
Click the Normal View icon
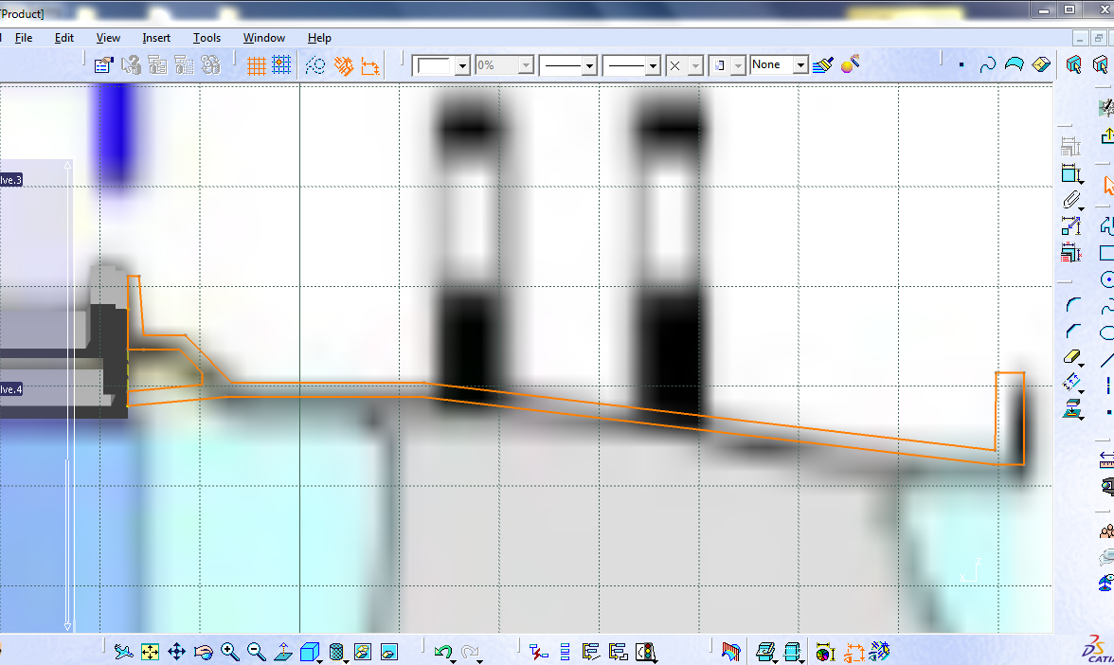tap(282, 651)
